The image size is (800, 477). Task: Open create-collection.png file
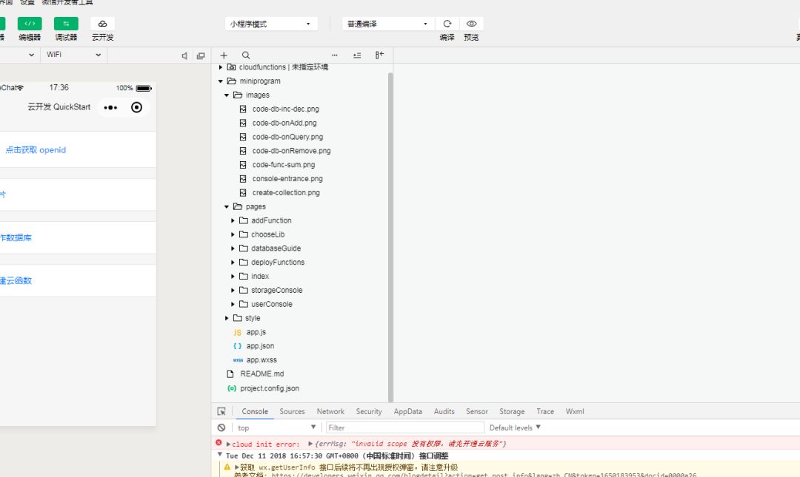coord(286,192)
